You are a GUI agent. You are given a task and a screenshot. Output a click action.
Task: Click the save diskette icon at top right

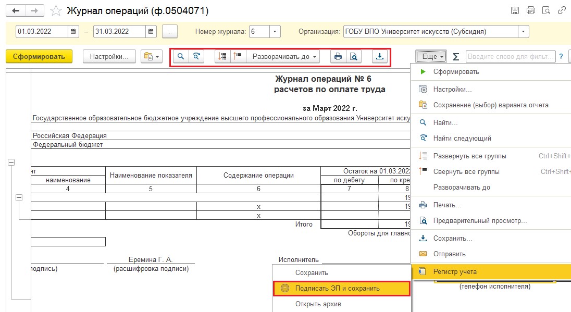pos(515,10)
